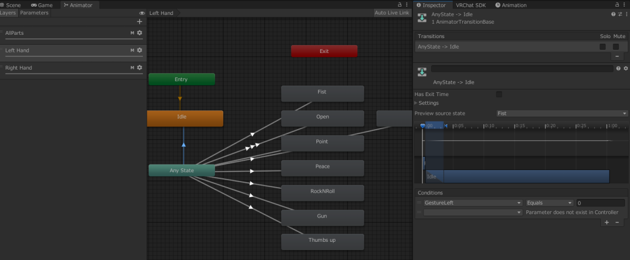Open AllParts layer settings gear
The height and width of the screenshot is (260, 630).
(140, 33)
